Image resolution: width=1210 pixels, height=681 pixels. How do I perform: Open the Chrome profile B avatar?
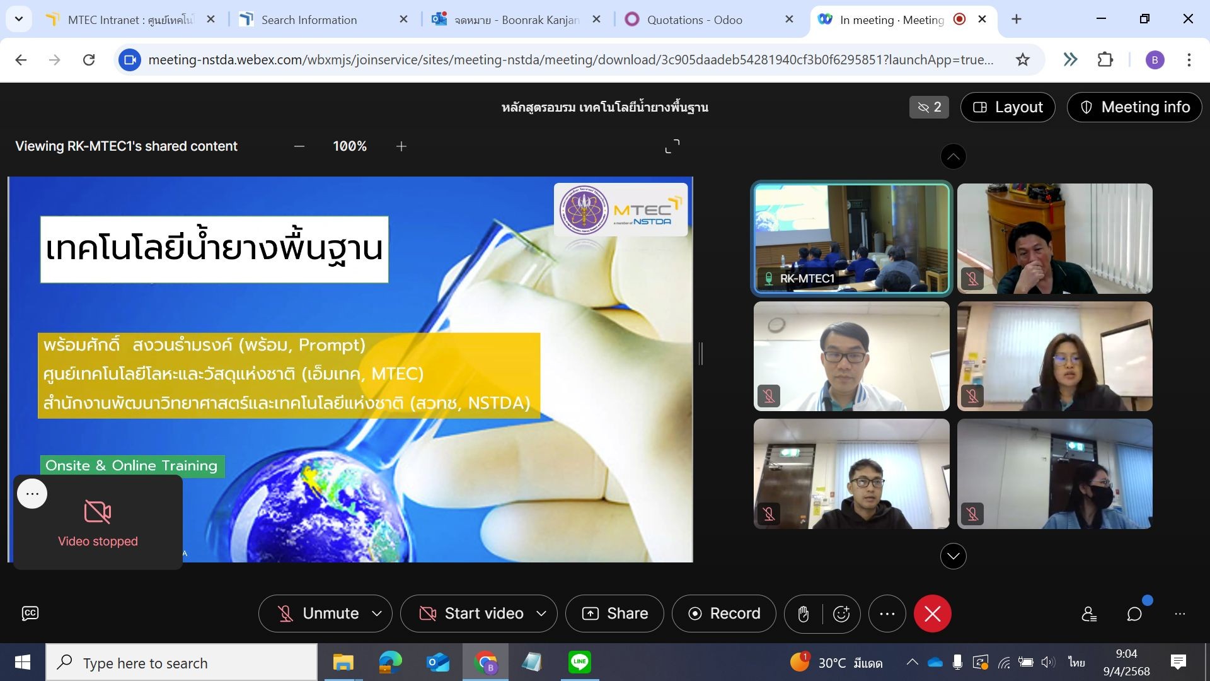pos(1155,60)
